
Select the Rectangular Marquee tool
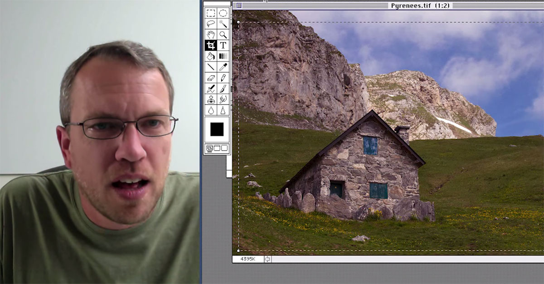click(210, 13)
